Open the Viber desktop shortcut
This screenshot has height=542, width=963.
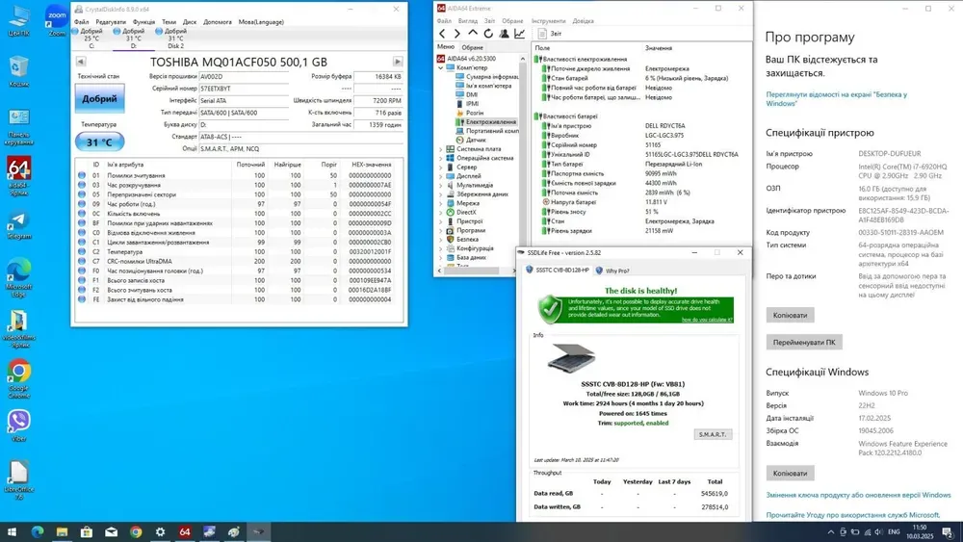(18, 425)
